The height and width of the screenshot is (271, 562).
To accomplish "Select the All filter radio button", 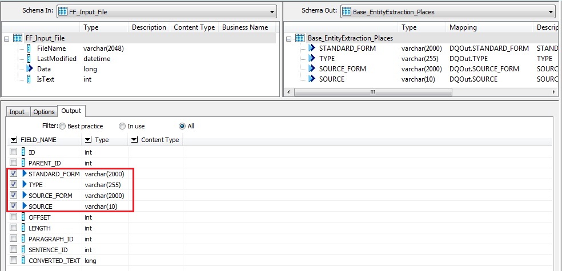I will 182,126.
